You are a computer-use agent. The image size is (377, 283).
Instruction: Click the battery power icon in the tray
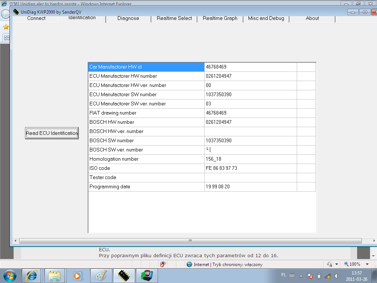(x=319, y=276)
